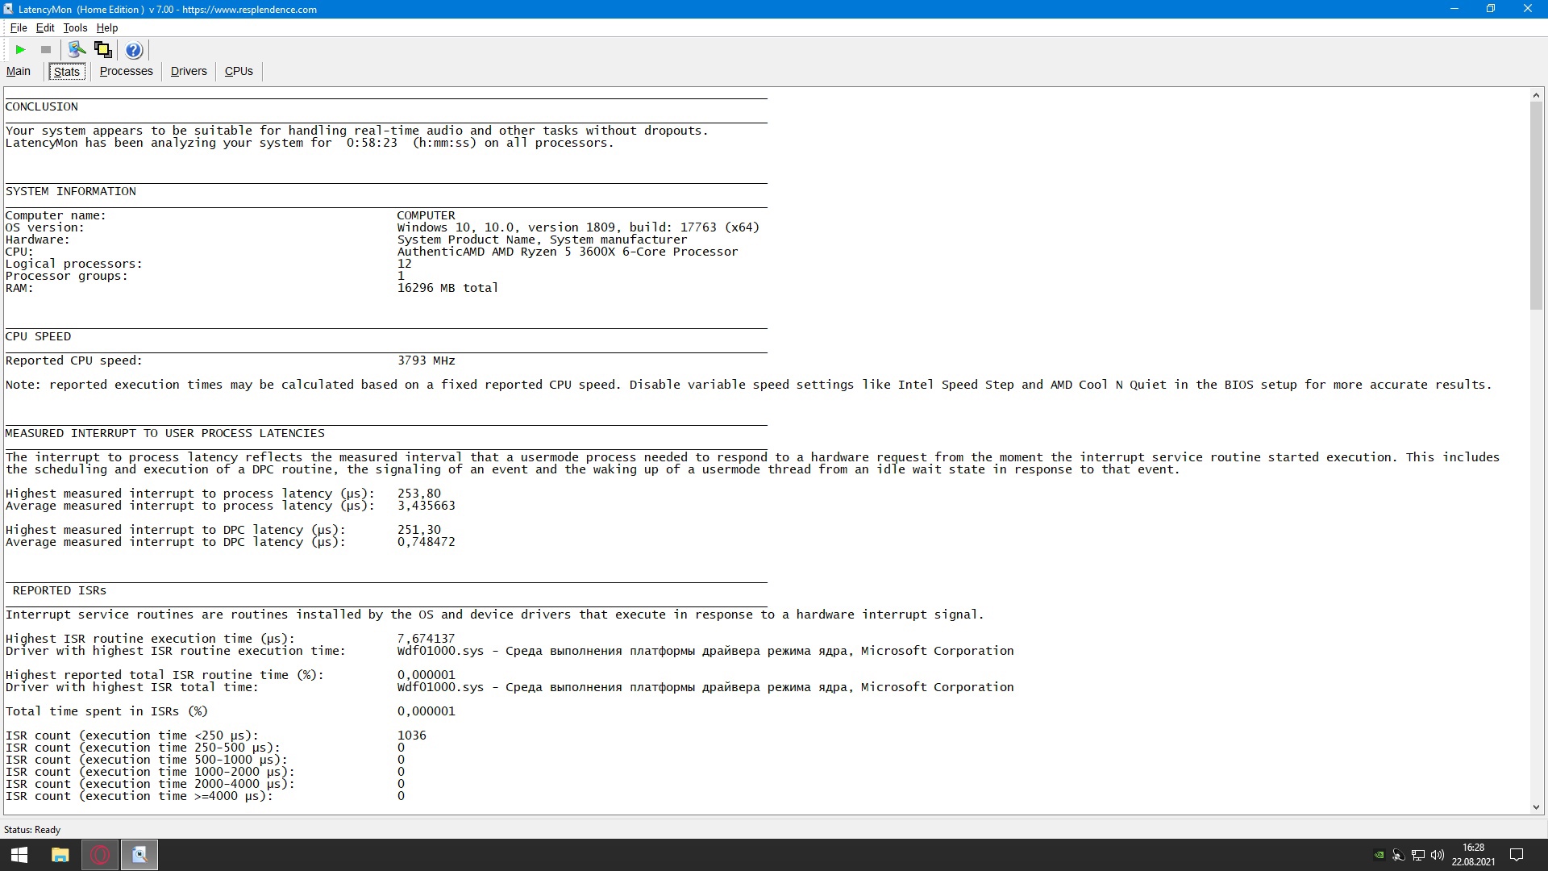Click the REPORTED ISRs heading
The height and width of the screenshot is (871, 1548).
pos(60,590)
